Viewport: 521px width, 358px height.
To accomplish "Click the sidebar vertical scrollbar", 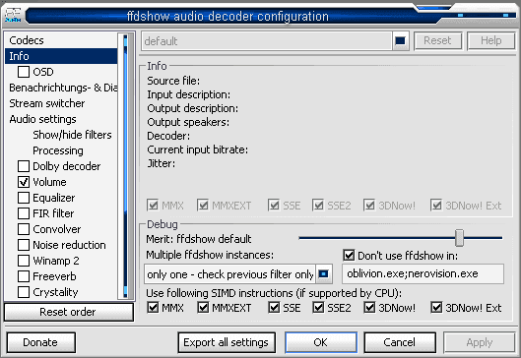I will [125, 166].
